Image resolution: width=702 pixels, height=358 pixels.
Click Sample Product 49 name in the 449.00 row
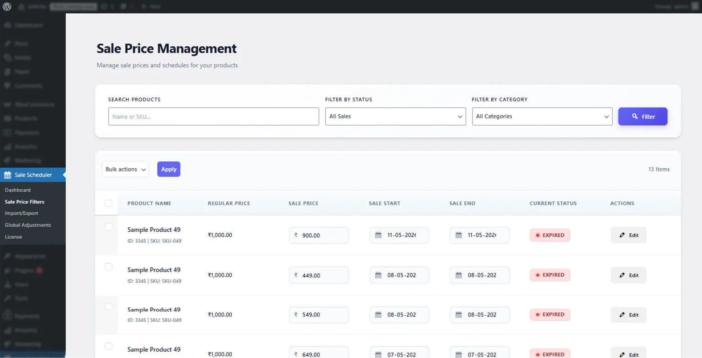pyautogui.click(x=154, y=270)
